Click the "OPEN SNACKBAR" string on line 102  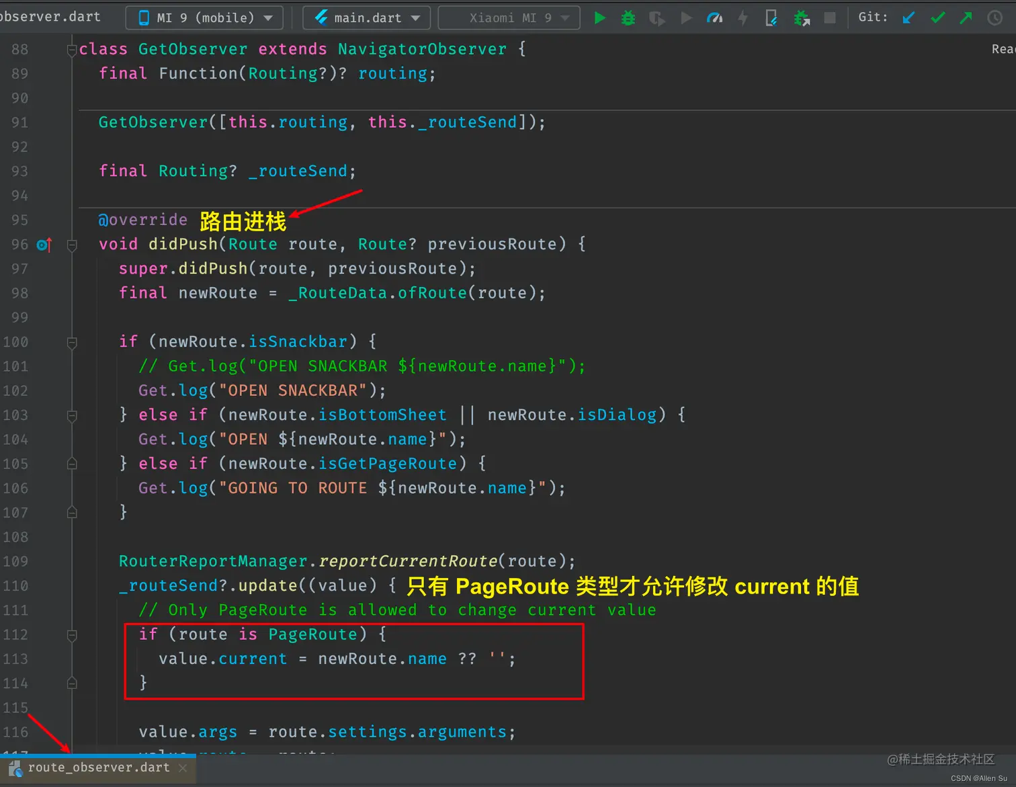(x=293, y=390)
